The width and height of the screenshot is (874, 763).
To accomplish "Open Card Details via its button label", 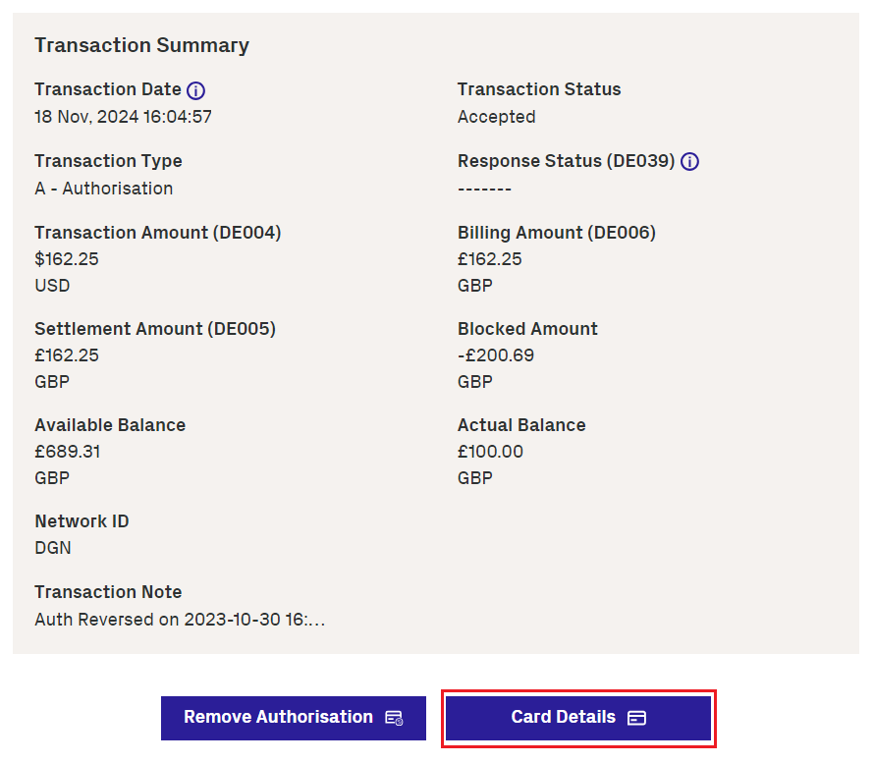I will [563, 718].
